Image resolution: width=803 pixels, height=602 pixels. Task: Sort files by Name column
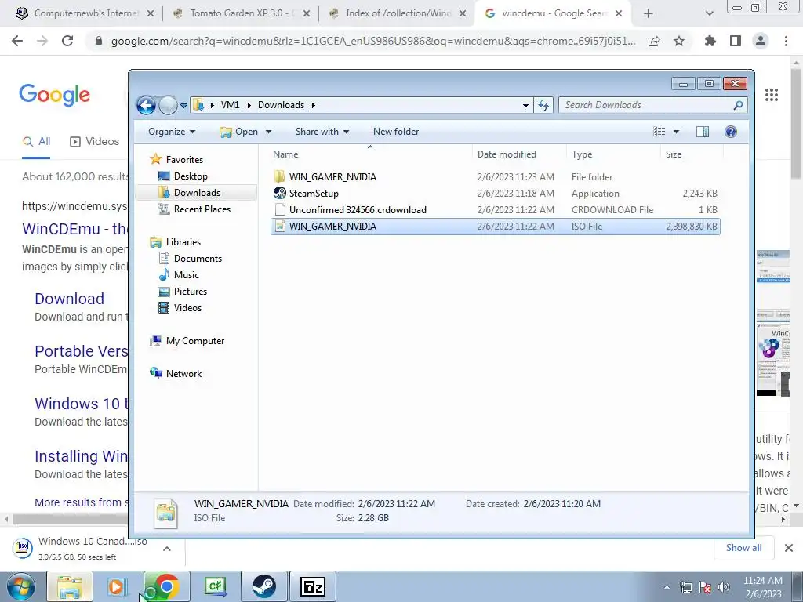coord(370,154)
